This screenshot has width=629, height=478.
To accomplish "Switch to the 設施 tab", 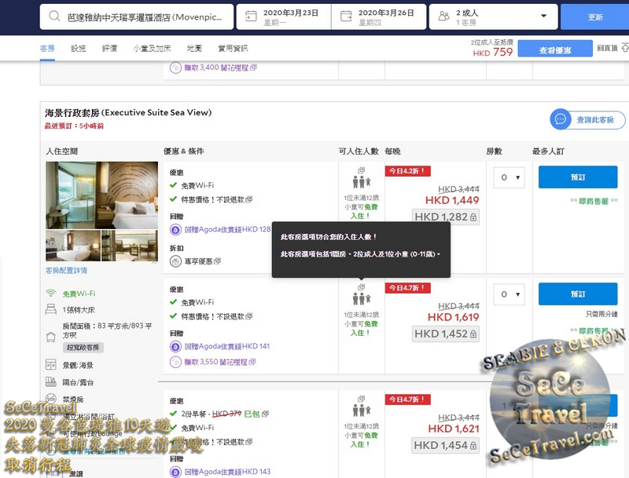I will (78, 49).
